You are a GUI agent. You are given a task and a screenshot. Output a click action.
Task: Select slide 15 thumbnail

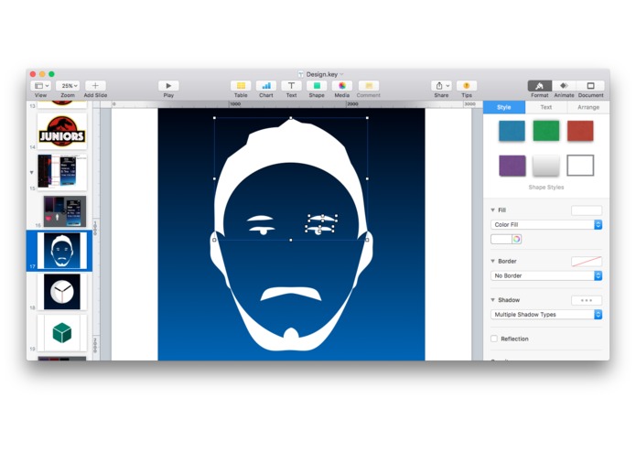tap(62, 172)
